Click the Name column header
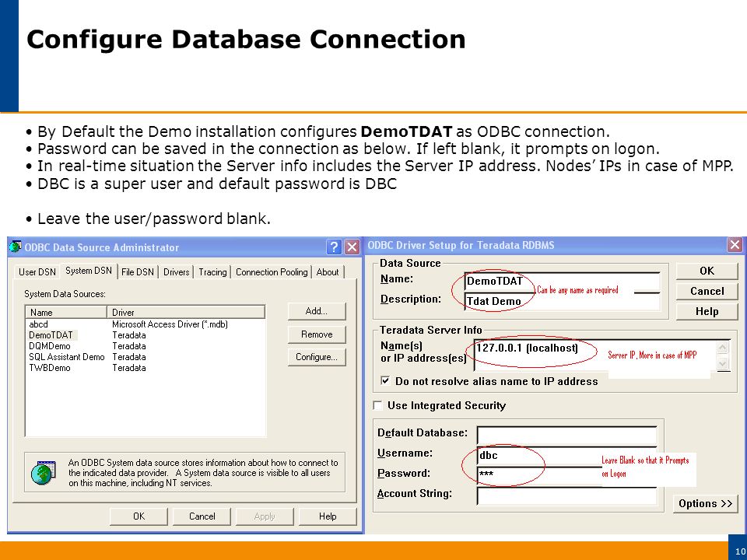 point(67,313)
